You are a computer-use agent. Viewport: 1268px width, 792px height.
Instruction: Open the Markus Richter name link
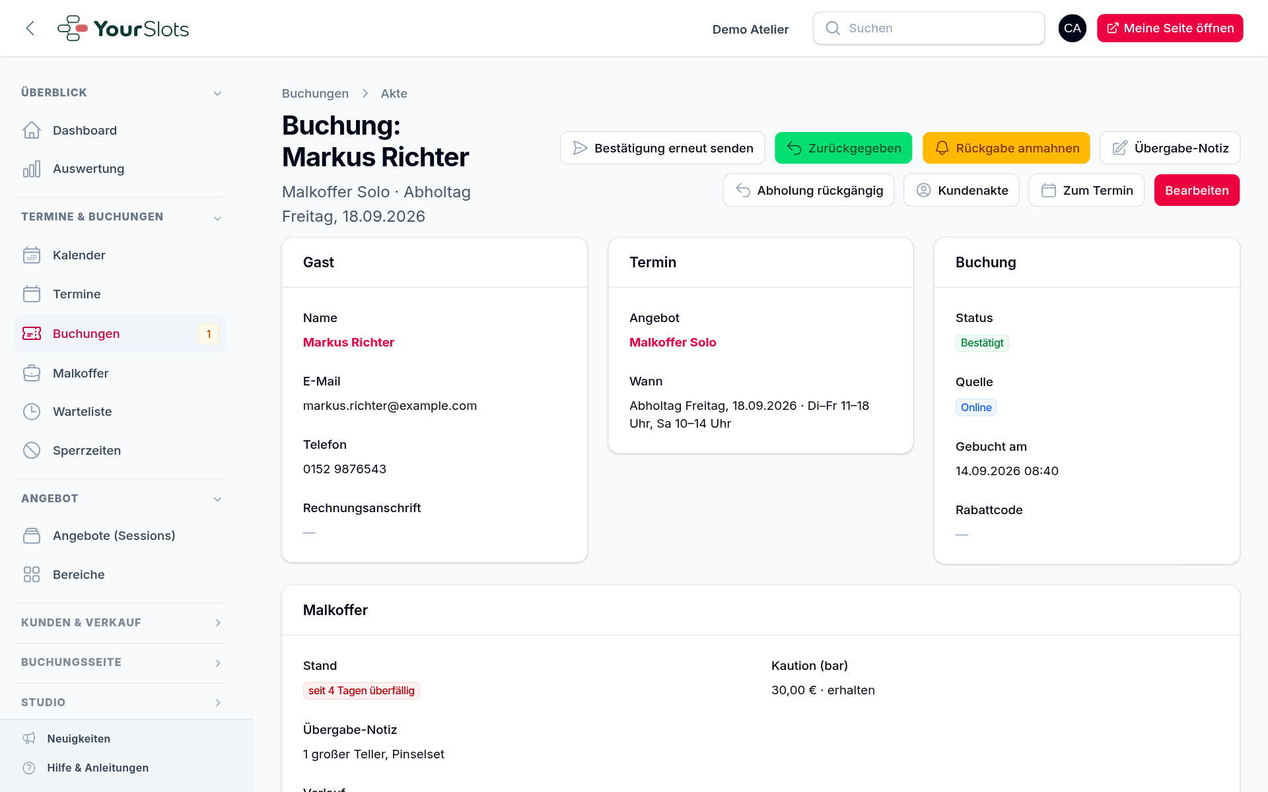point(349,343)
